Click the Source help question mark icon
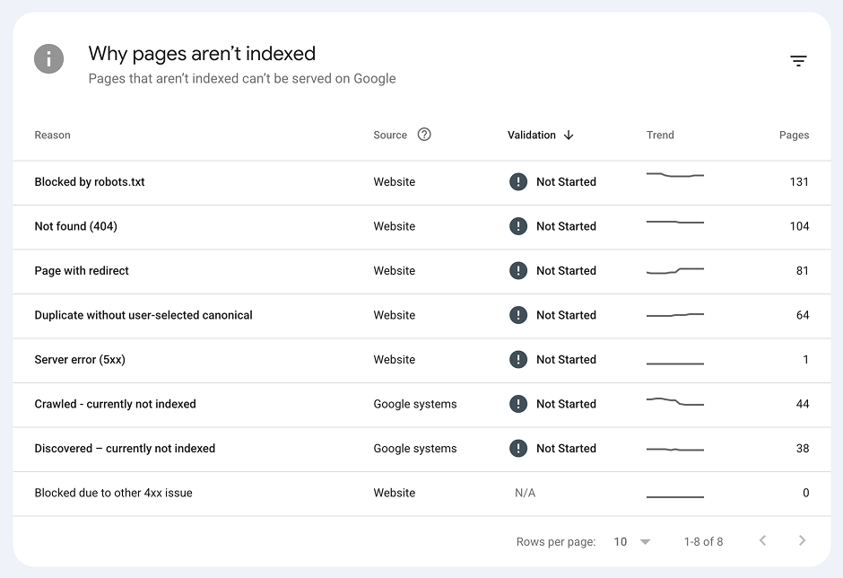 (424, 135)
